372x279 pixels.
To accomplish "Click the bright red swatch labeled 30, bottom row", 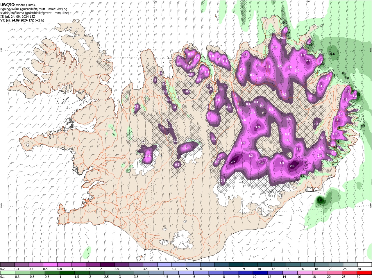I will pos(364,273).
